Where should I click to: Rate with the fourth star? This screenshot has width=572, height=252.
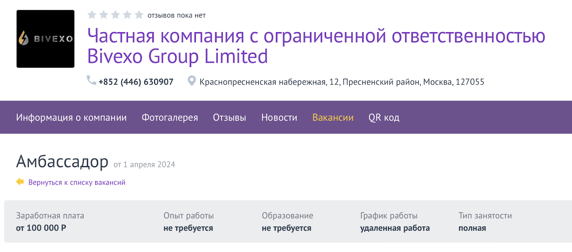coord(127,15)
